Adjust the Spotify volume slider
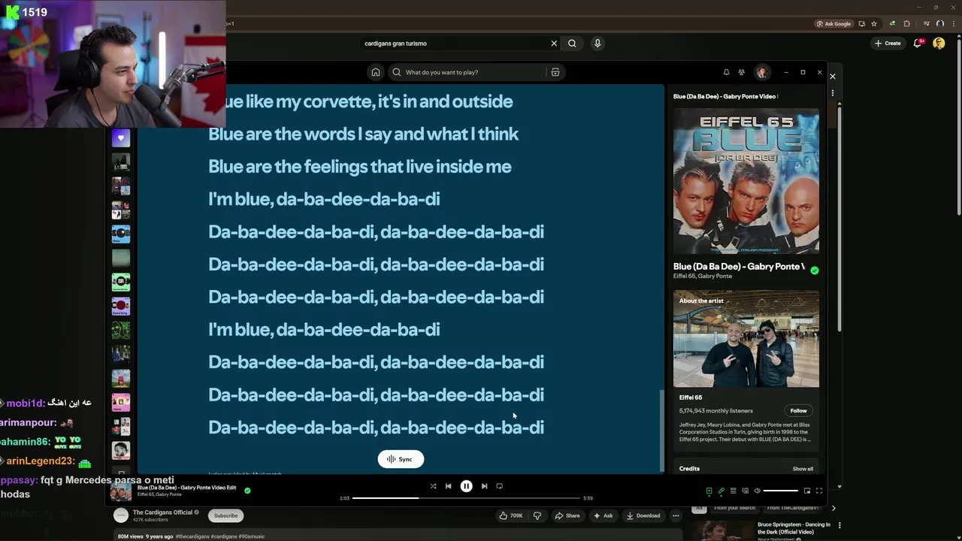Viewport: 962px width, 541px height. point(781,491)
